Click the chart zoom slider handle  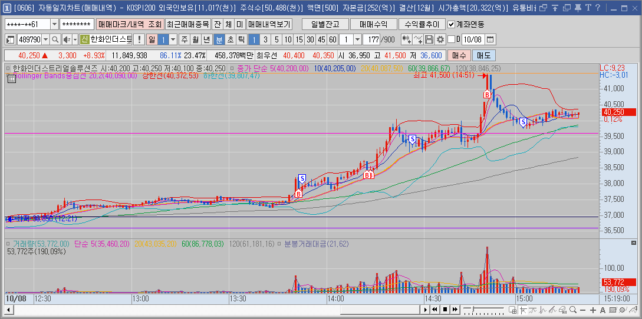tap(473, 309)
